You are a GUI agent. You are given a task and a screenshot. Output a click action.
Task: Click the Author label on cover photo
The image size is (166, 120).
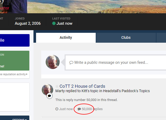click(x=5, y=8)
